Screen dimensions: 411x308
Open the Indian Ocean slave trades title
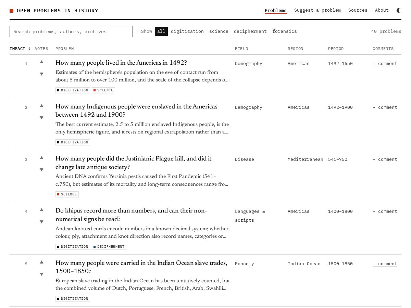click(x=141, y=267)
